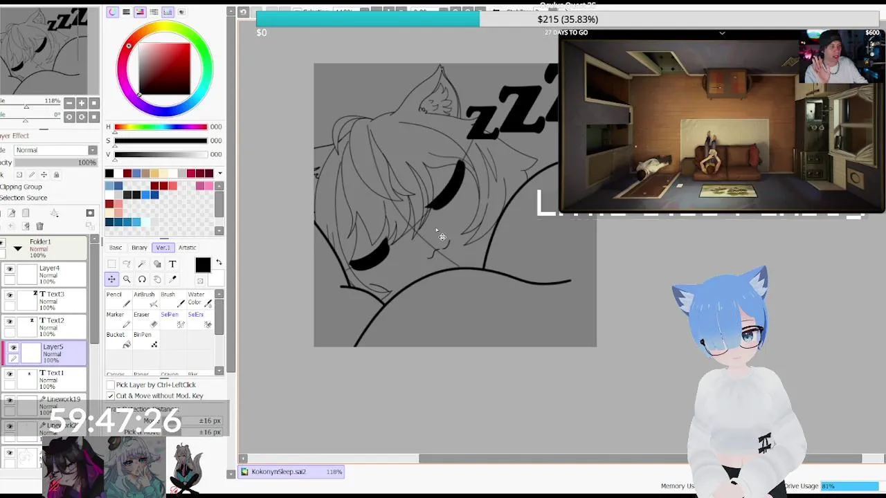Screen dimensions: 886x498
Task: Select the Lasso selection tool
Action: point(127,264)
